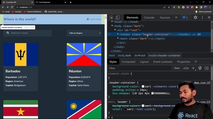
Task: Open the Layout tab
Action: pos(144,62)
